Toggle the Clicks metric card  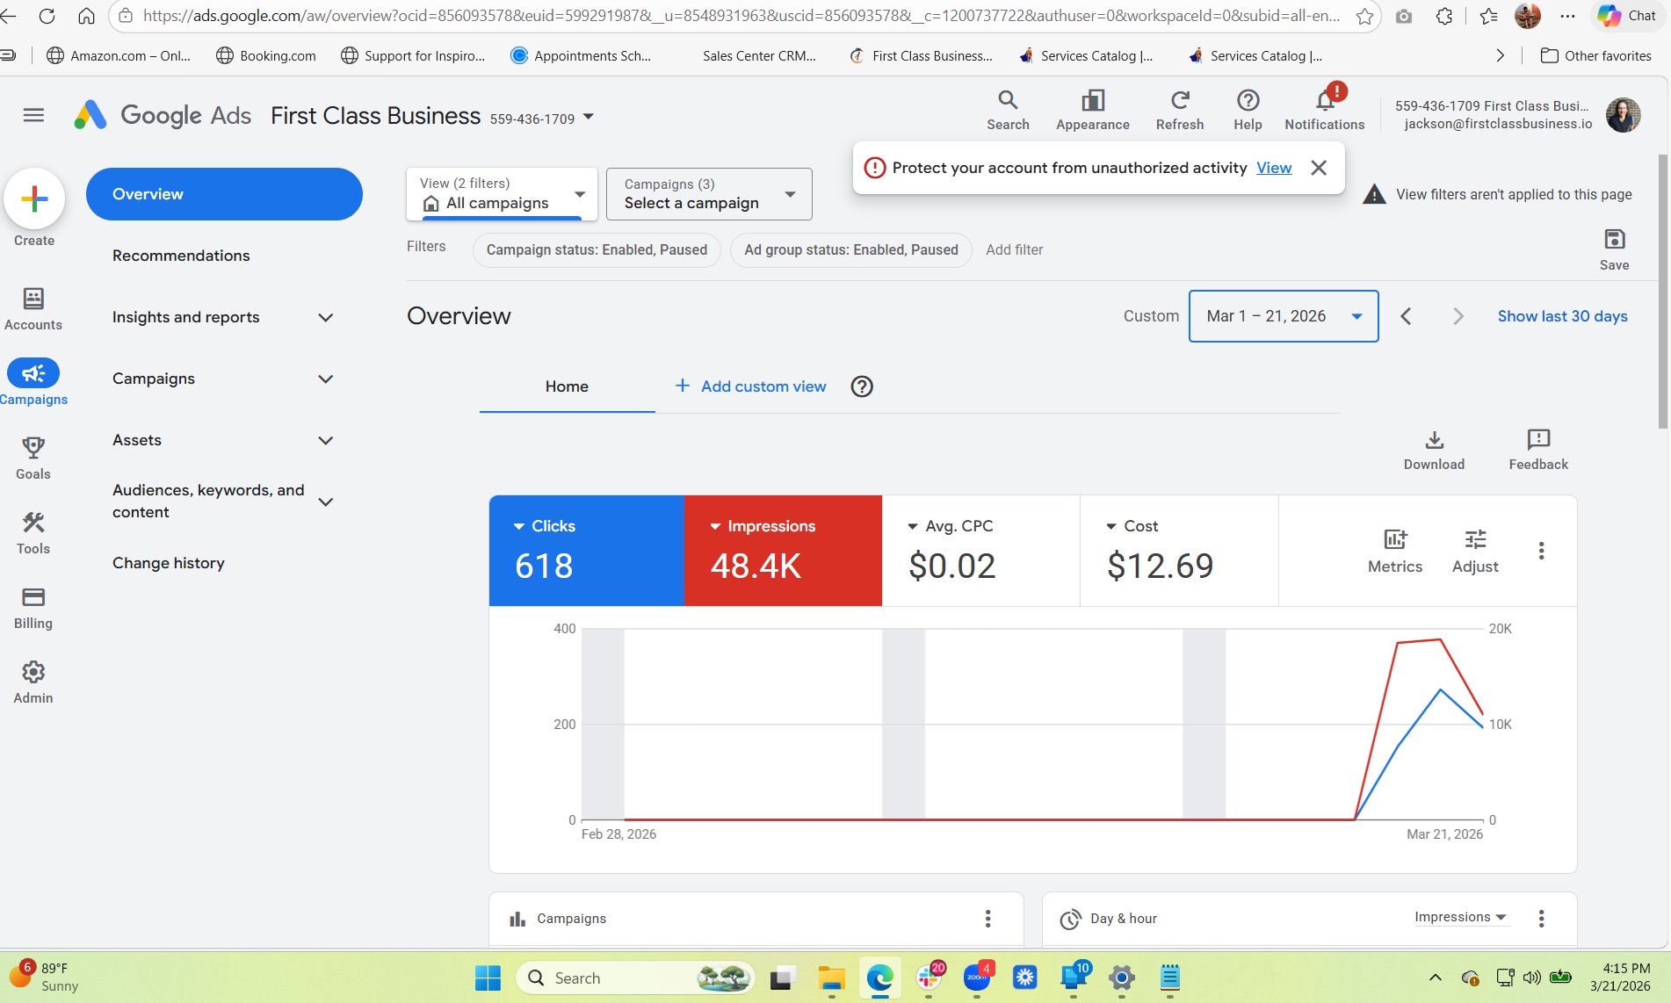586,550
